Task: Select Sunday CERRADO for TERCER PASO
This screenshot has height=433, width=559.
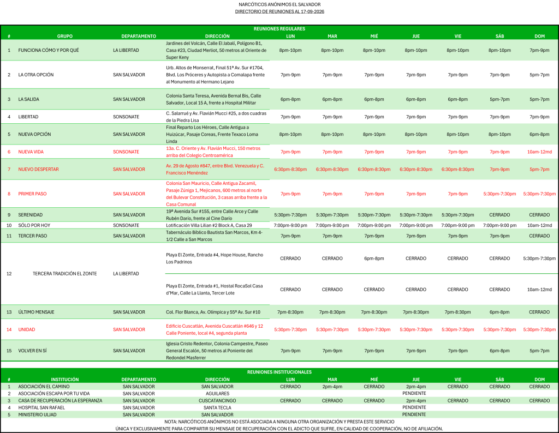Action: pos(539,236)
